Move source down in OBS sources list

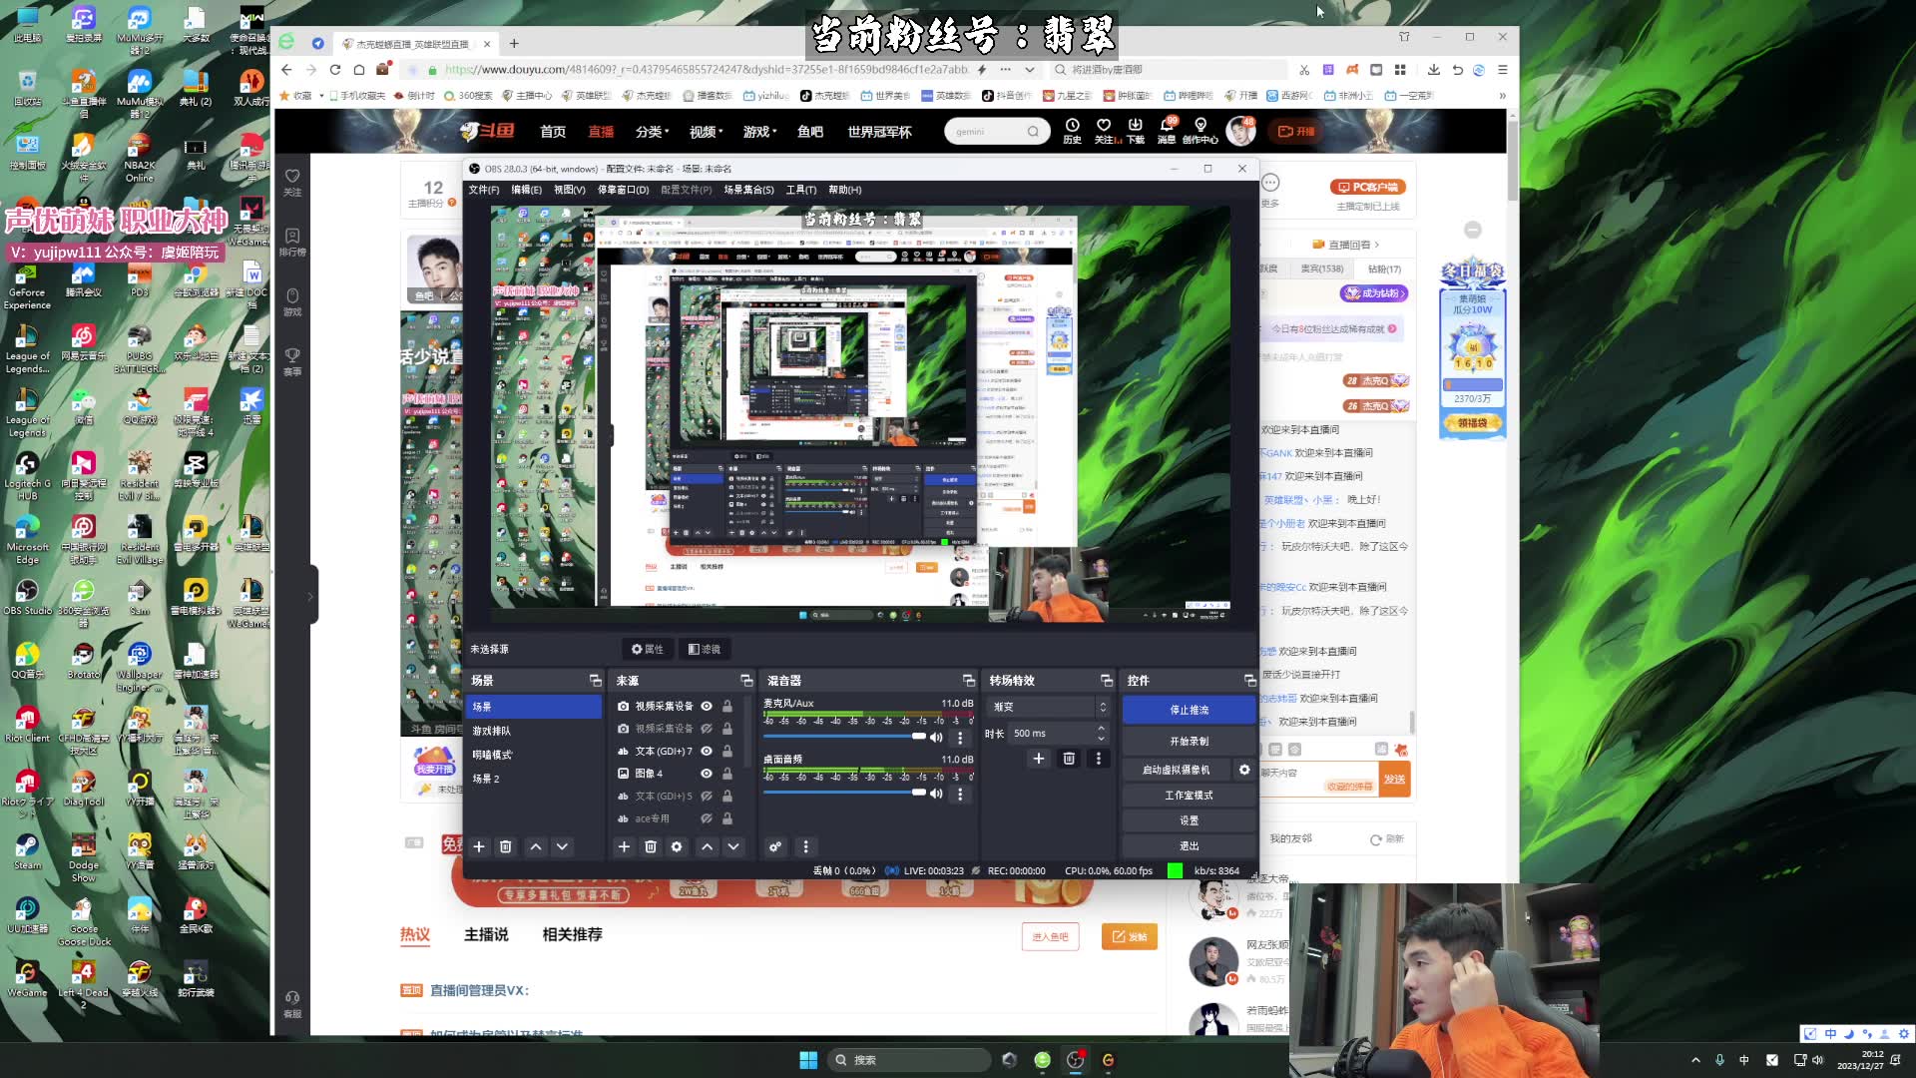point(733,846)
